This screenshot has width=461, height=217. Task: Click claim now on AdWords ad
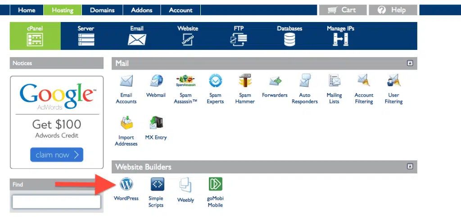click(57, 155)
